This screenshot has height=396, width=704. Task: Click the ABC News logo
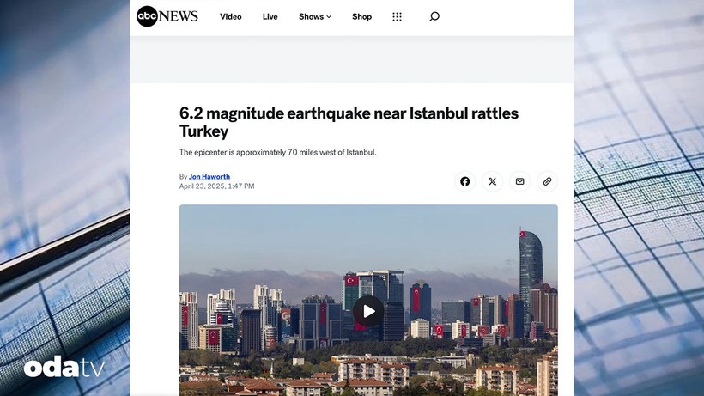click(x=167, y=16)
